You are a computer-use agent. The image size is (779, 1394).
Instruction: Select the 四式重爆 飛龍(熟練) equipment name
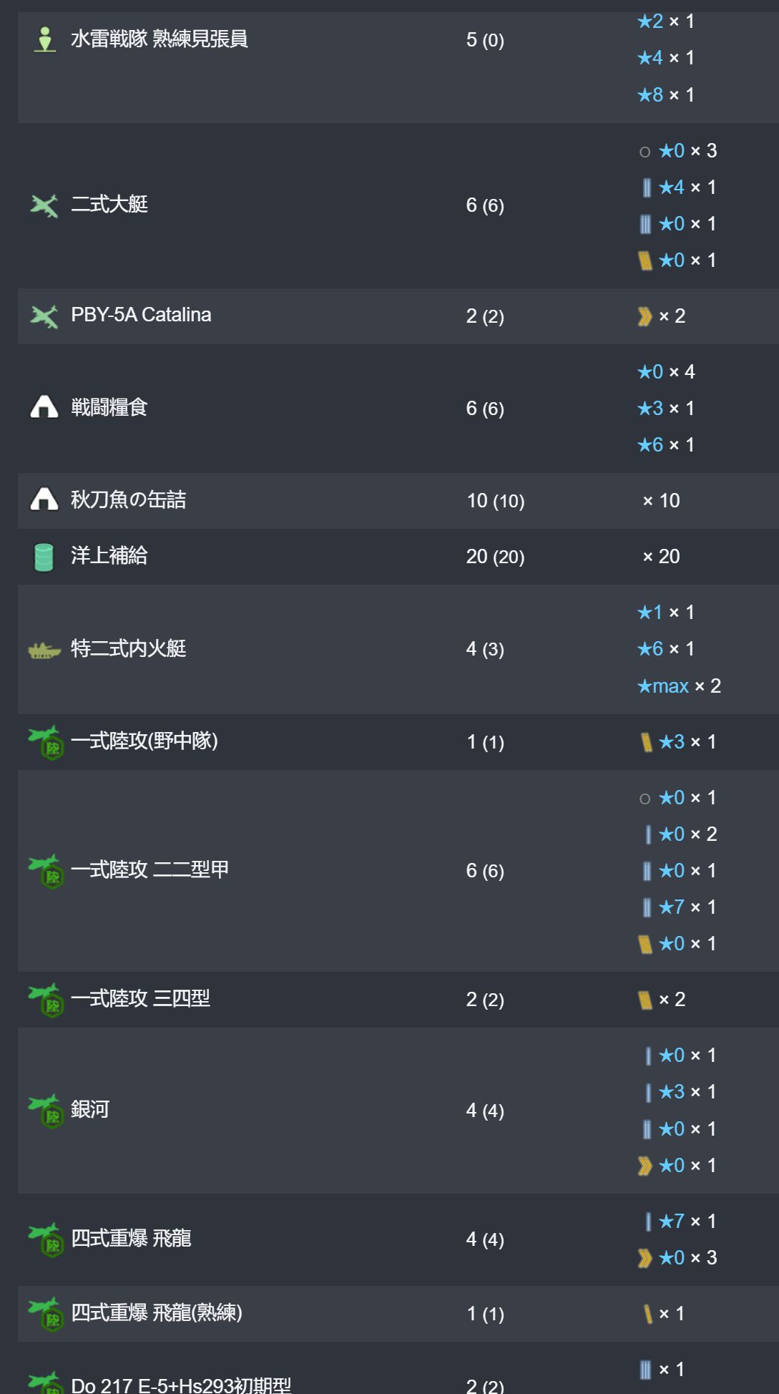[157, 1312]
